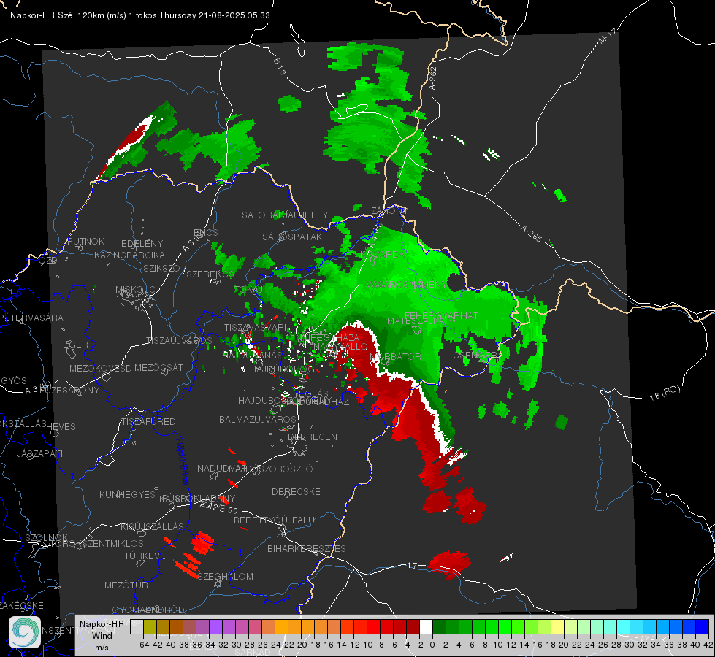Click the A-262 road label
The height and width of the screenshot is (657, 715).
coord(433,78)
